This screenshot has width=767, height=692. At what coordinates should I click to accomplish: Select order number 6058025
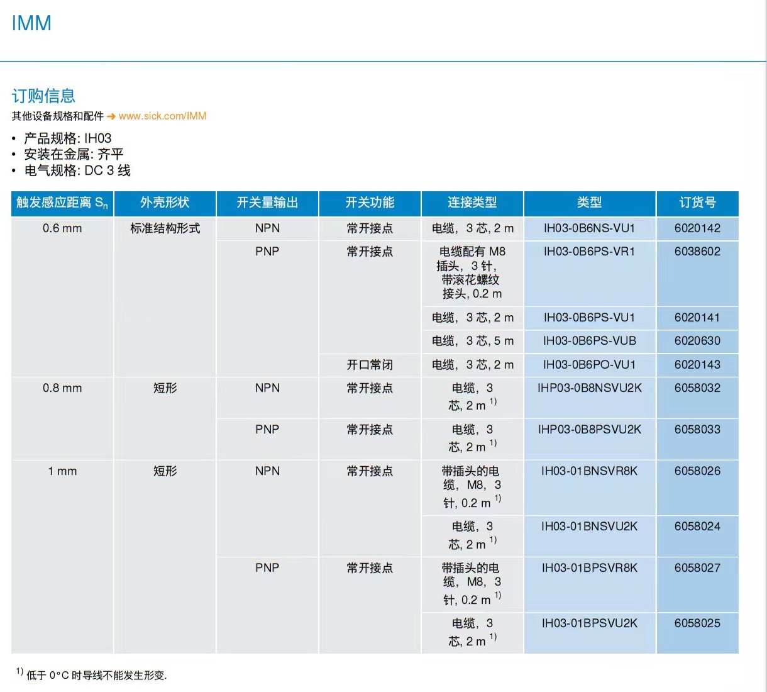(697, 623)
